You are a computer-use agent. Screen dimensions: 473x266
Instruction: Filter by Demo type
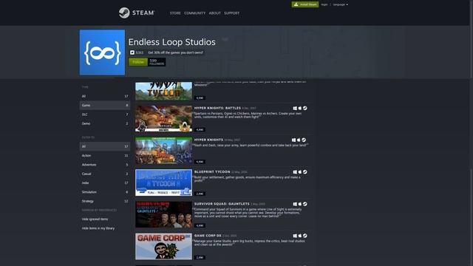click(105, 123)
